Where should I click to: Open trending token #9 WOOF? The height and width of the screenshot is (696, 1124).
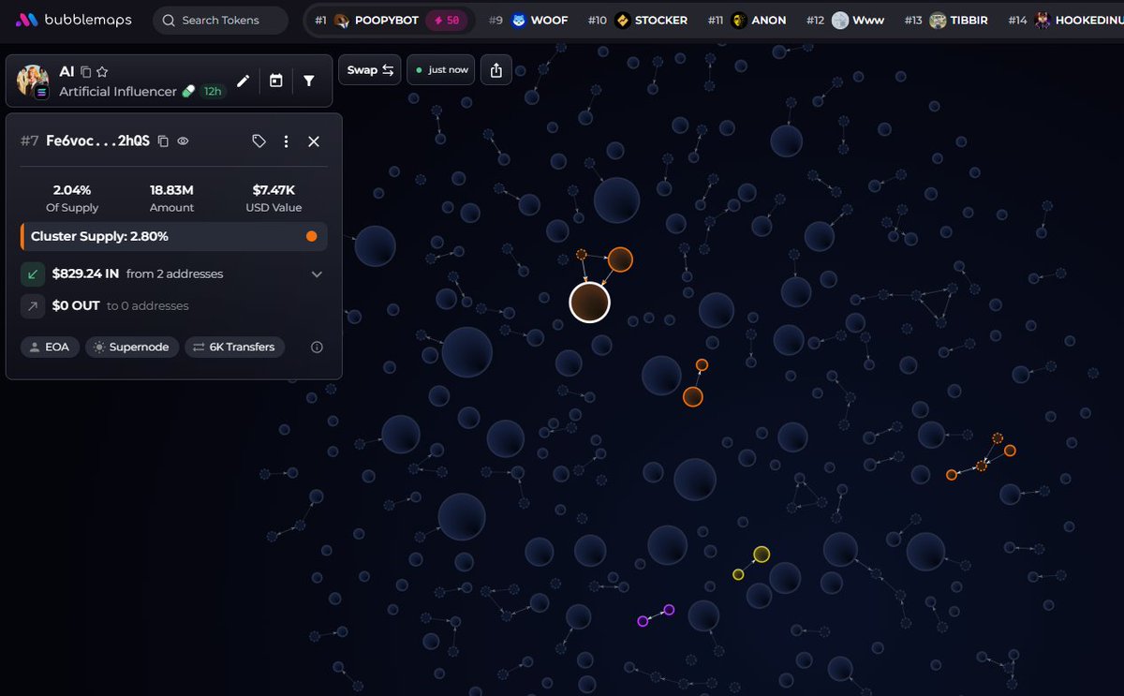tap(528, 20)
